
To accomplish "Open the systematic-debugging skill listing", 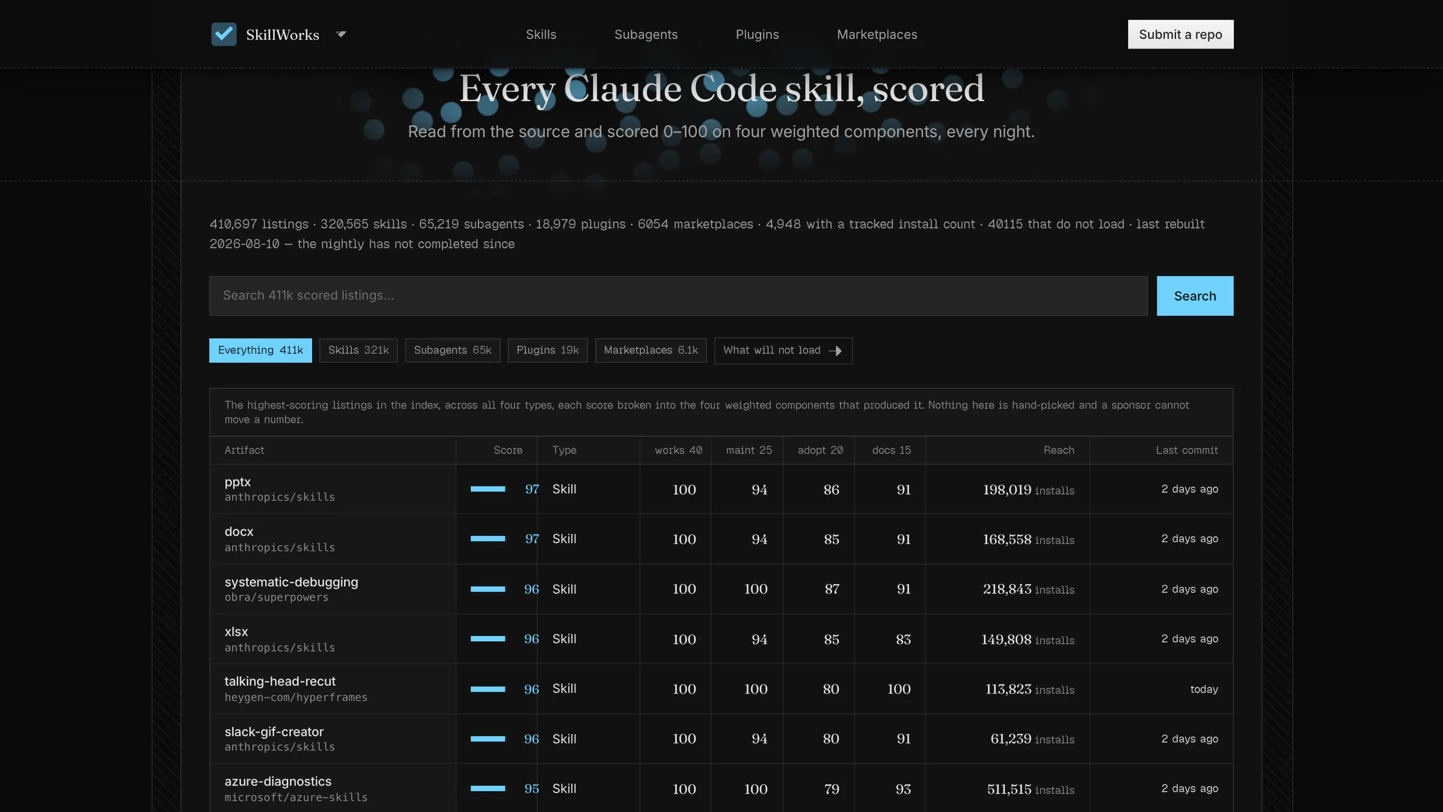I will [x=291, y=582].
